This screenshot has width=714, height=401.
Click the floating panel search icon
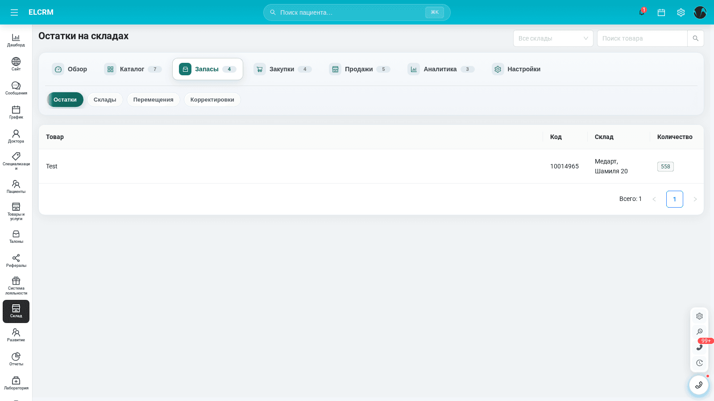click(x=699, y=332)
